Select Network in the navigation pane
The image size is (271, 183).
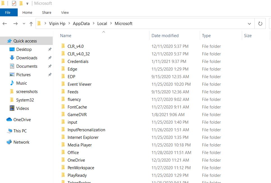(x=21, y=142)
